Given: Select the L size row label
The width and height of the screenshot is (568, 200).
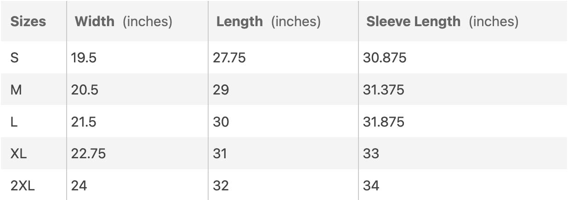Looking at the screenshot, I should 14,122.
